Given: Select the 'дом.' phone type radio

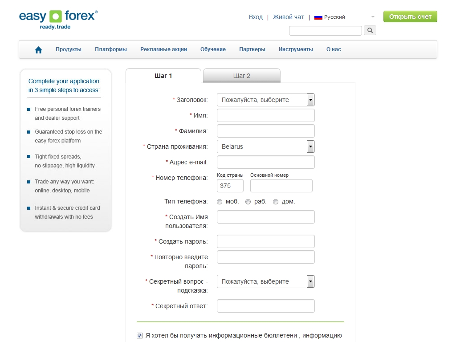Looking at the screenshot, I should click(x=276, y=202).
